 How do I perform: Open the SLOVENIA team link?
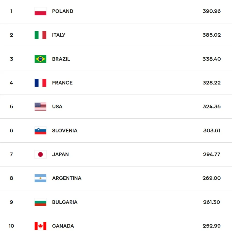[65, 131]
